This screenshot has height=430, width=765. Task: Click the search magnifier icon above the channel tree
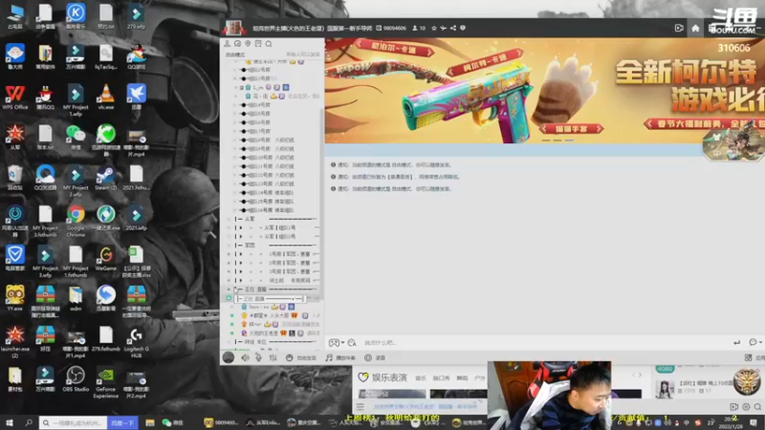[269, 44]
